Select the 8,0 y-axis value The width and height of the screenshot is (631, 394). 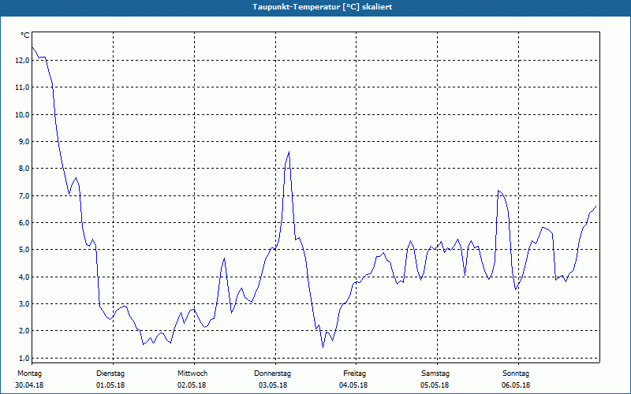[x=24, y=169]
